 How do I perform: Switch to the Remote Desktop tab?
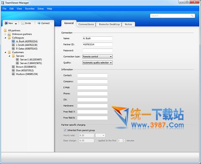[x=109, y=24]
